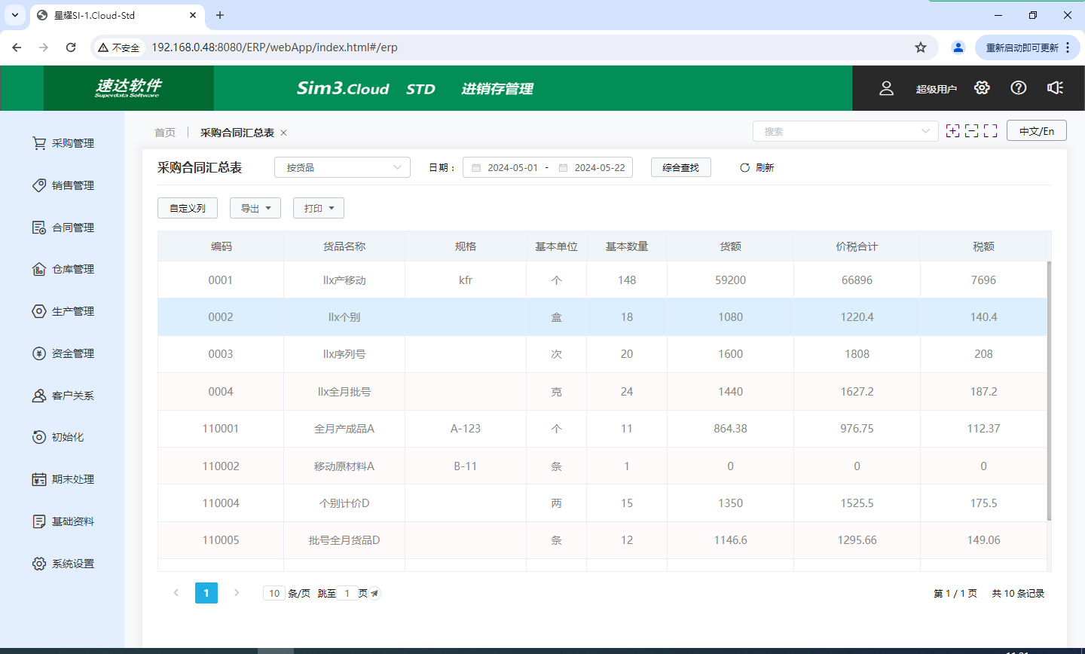Open the 导出 export dropdown
Screen dimensions: 1085x654
pos(255,209)
